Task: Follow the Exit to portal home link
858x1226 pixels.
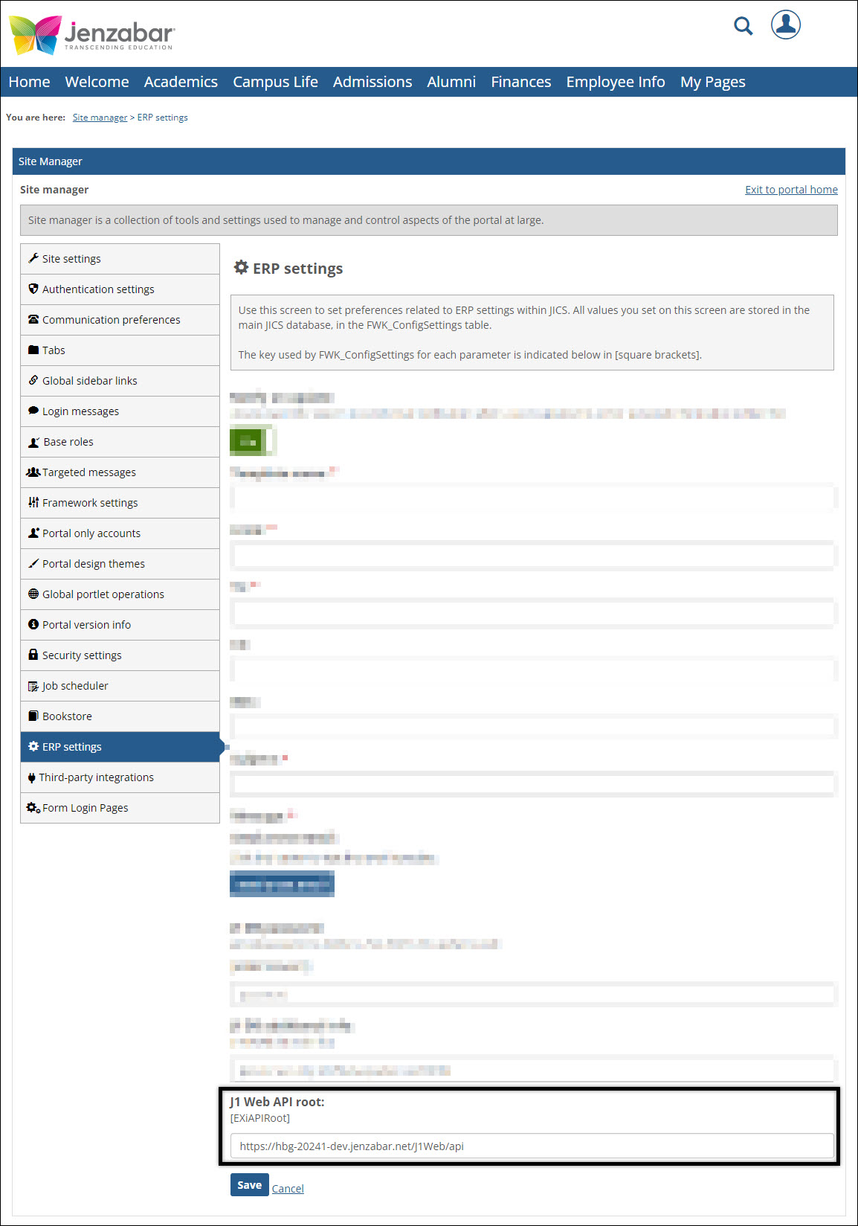Action: (x=791, y=190)
